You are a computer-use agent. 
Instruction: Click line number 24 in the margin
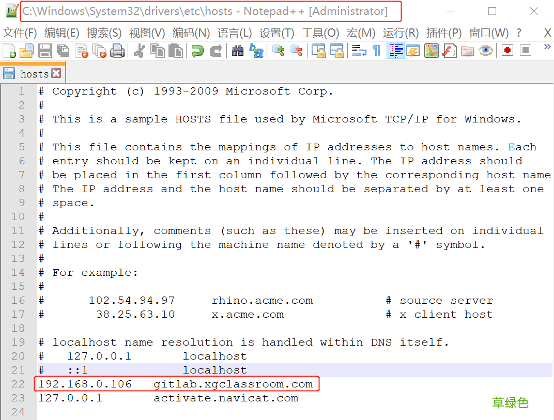[18, 412]
